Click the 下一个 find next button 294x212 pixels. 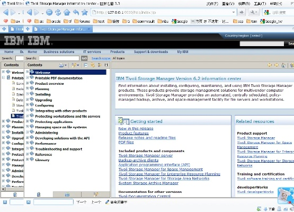pos(81,202)
